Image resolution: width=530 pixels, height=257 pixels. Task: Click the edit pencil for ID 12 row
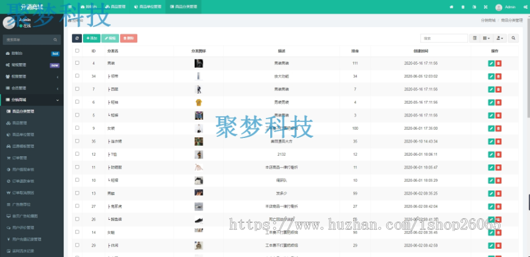point(491,154)
